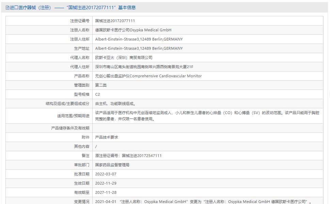Click the 代理人住所 label
The height and width of the screenshot is (204, 330).
tap(80, 67)
